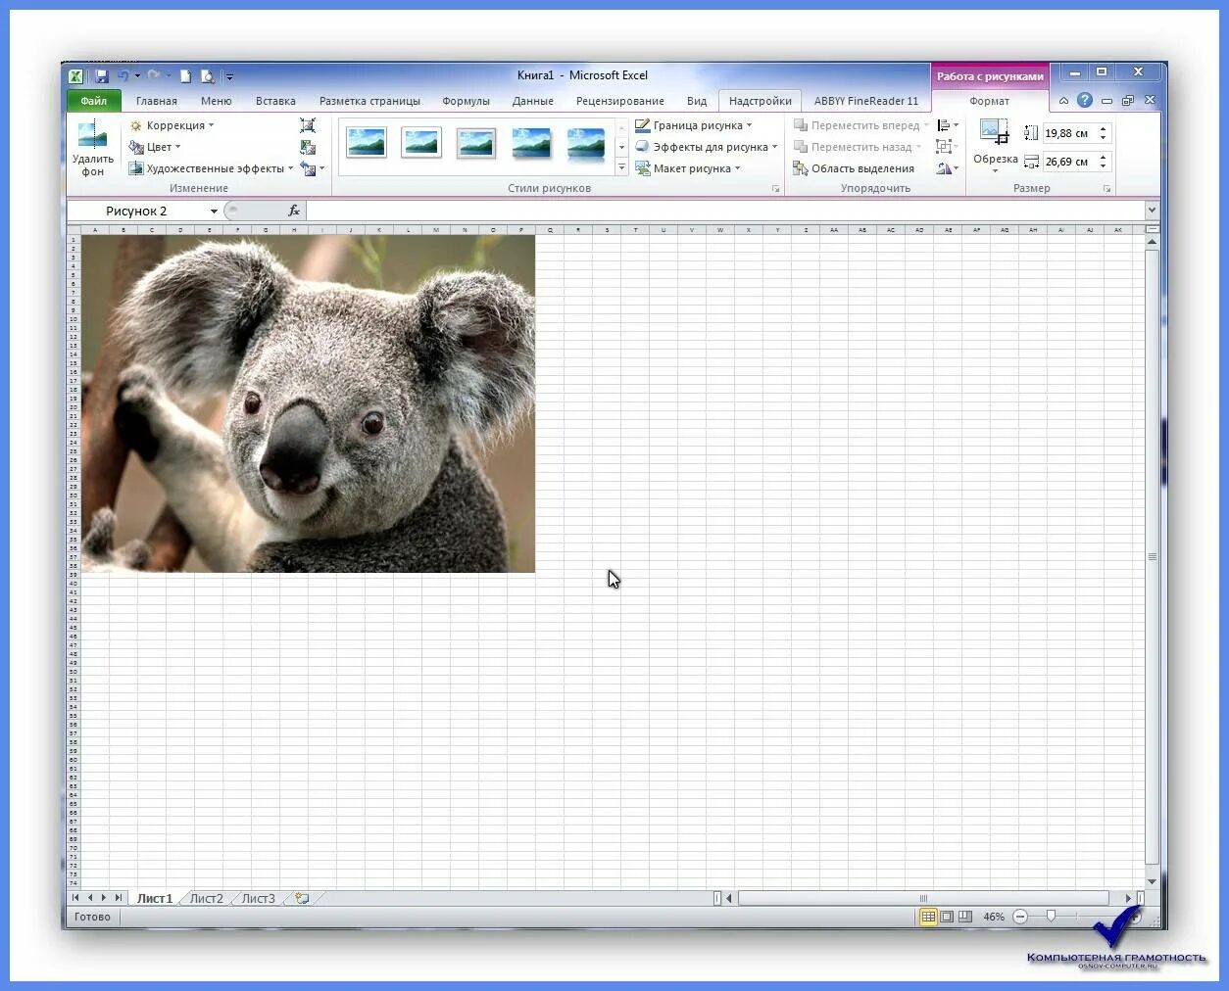Image resolution: width=1229 pixels, height=991 pixels.
Task: Switch to the Вставка tab
Action: click(275, 101)
